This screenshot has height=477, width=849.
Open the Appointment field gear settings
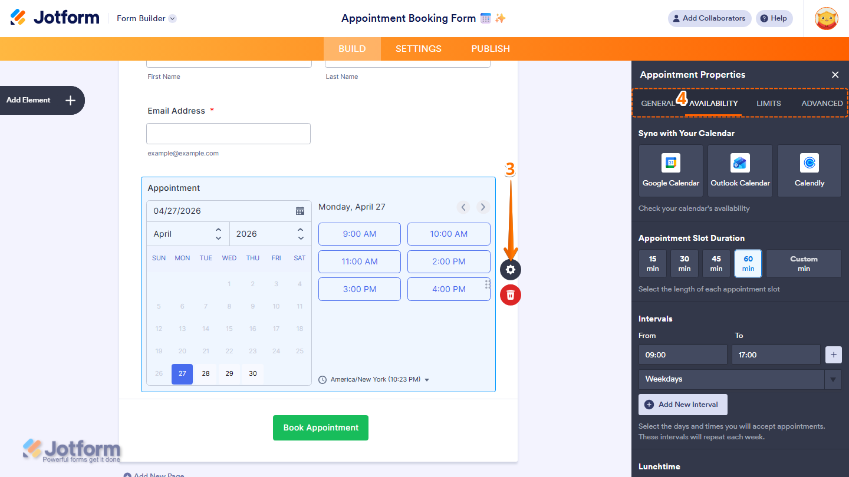pos(510,269)
